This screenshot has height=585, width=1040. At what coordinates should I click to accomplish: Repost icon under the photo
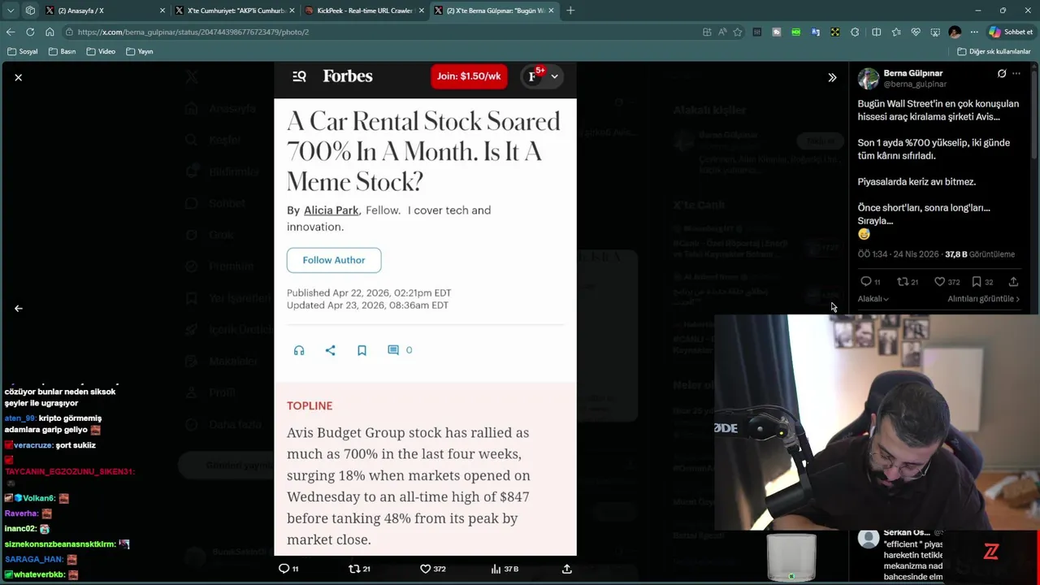pos(354,569)
